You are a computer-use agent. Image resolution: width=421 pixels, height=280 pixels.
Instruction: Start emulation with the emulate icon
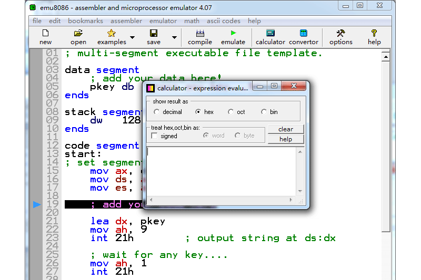coord(233,33)
